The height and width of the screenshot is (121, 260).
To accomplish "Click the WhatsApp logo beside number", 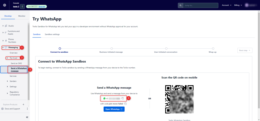I will pos(104,98).
